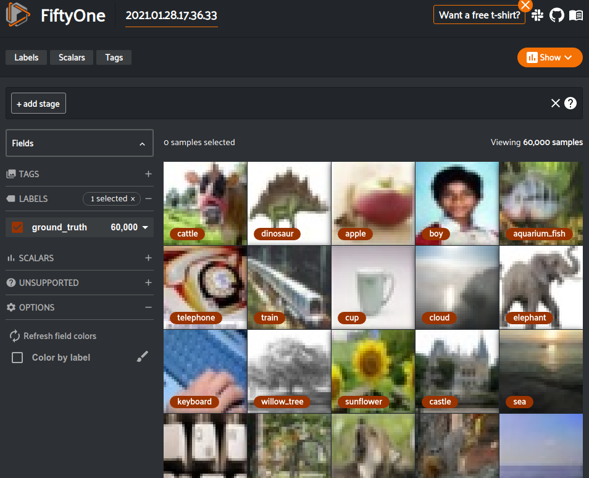Open the Labels tab
589x478 pixels.
point(27,57)
